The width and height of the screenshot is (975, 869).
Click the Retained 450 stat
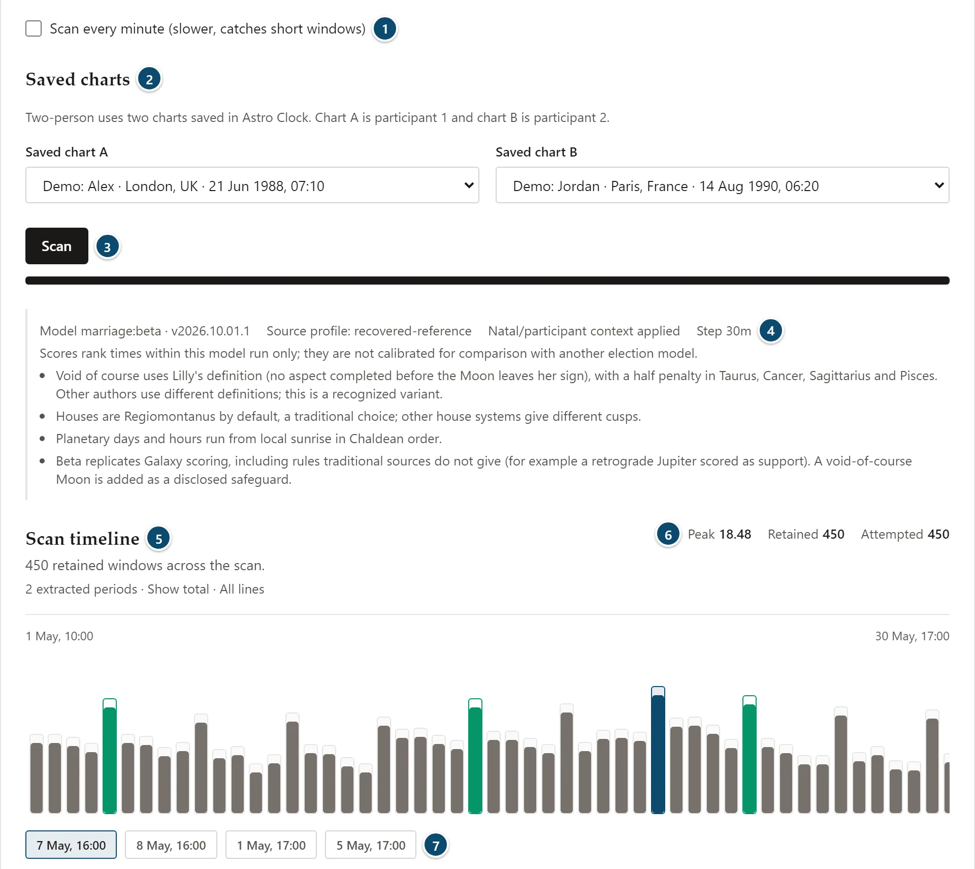click(x=806, y=534)
